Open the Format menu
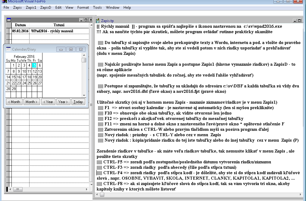Image resolution: width=306 pixels, height=201 pixels. [x=83, y=7]
